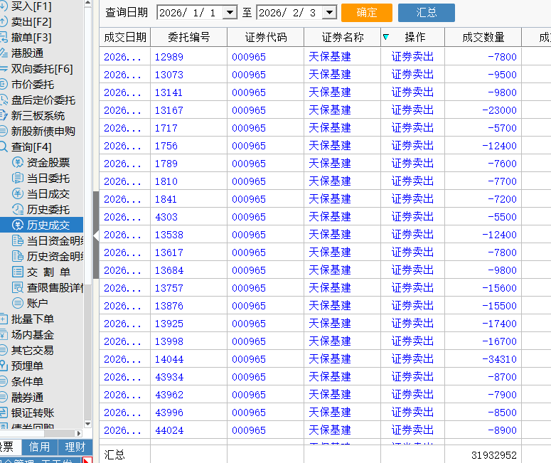This screenshot has height=463, width=551.
Task: Select the row with 委托编号 44024
Action: click(x=325, y=430)
